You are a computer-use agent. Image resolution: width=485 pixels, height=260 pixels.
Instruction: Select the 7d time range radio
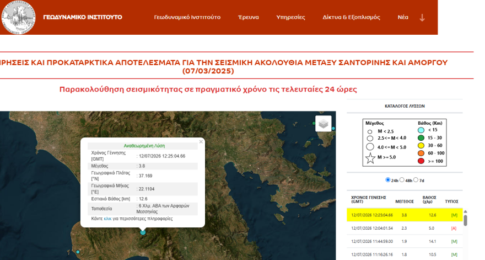click(416, 180)
